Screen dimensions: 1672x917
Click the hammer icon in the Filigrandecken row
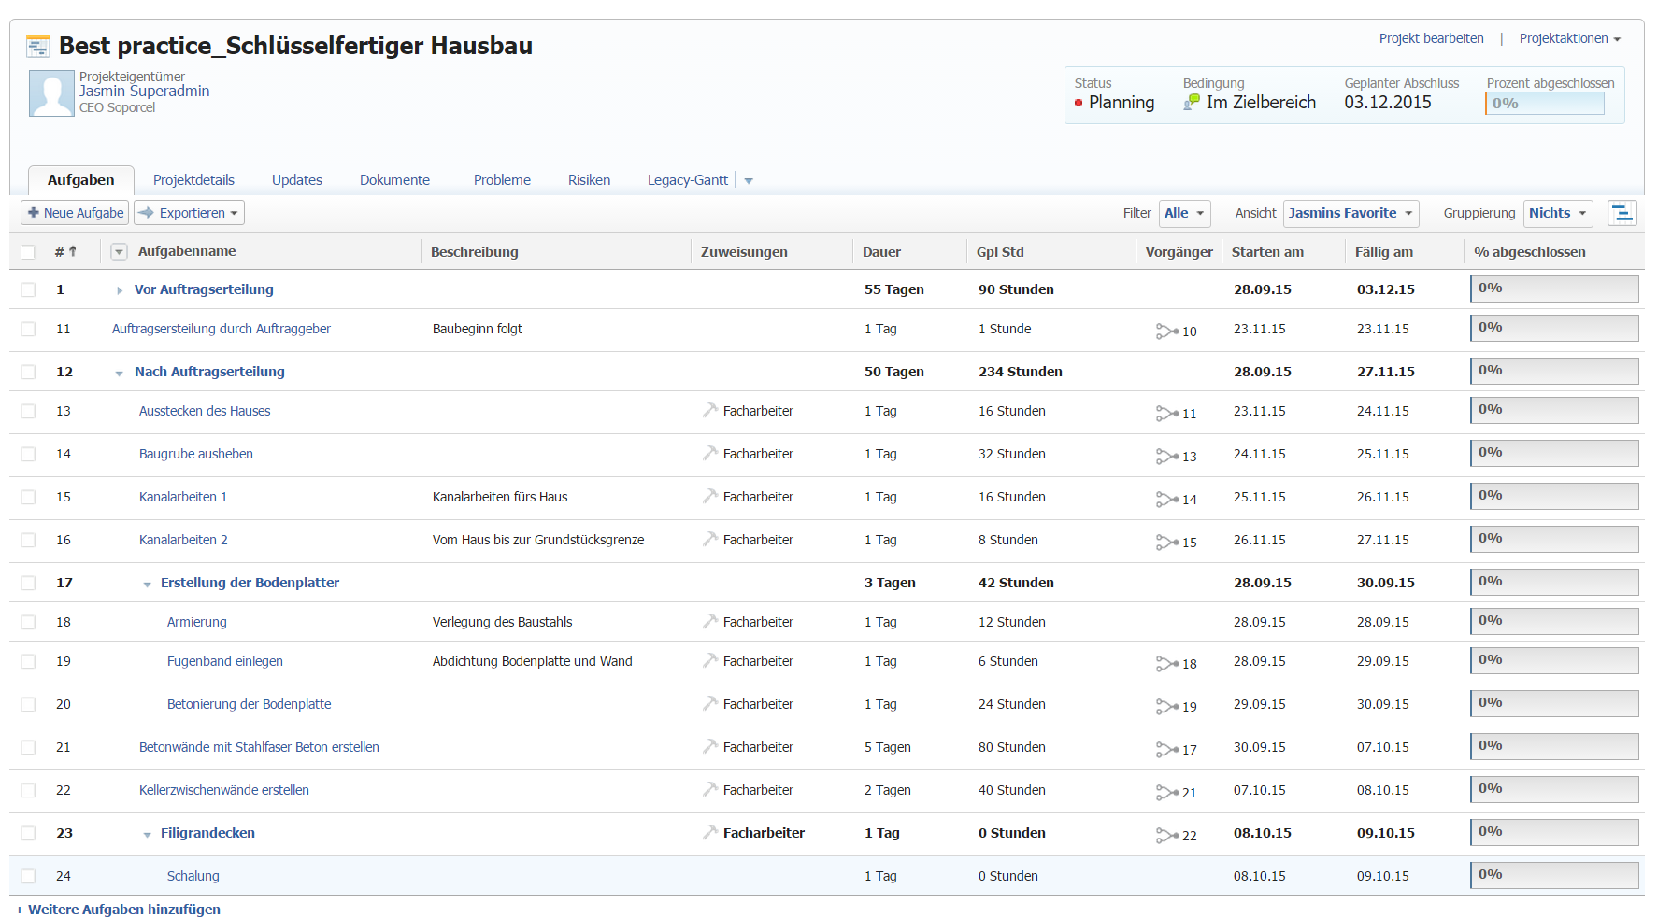click(x=710, y=832)
